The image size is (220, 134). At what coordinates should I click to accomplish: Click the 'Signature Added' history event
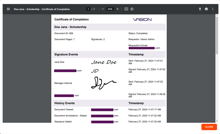coord(63,122)
